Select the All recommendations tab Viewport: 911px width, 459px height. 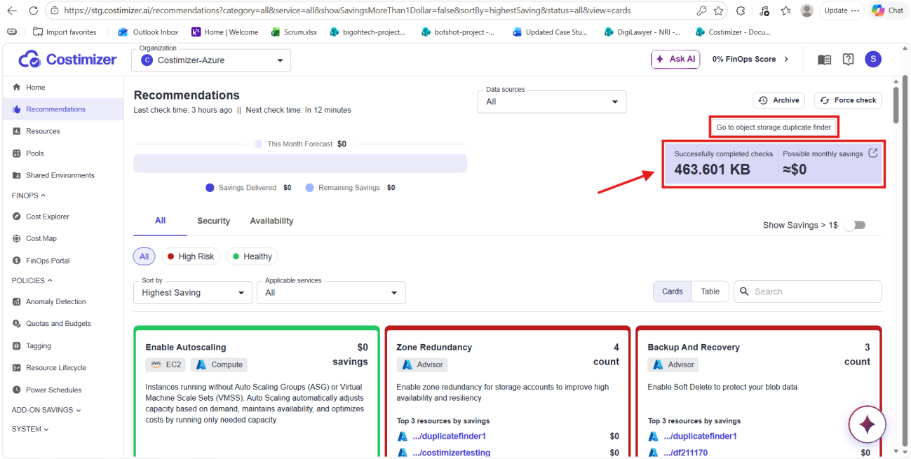(160, 221)
